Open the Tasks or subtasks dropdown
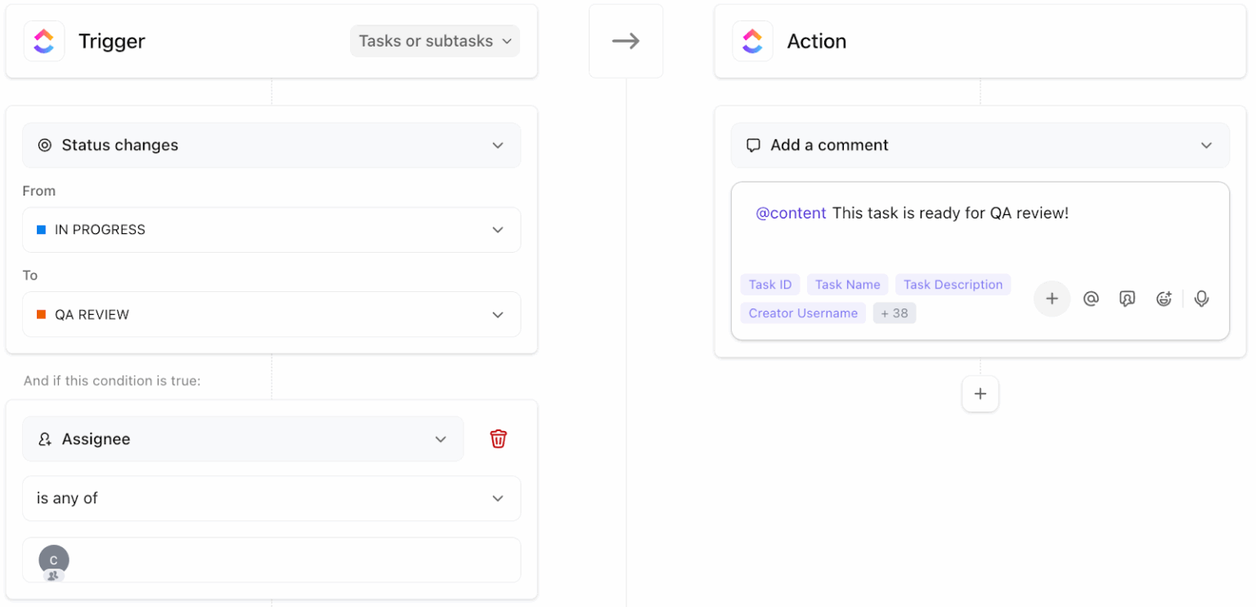 click(435, 41)
